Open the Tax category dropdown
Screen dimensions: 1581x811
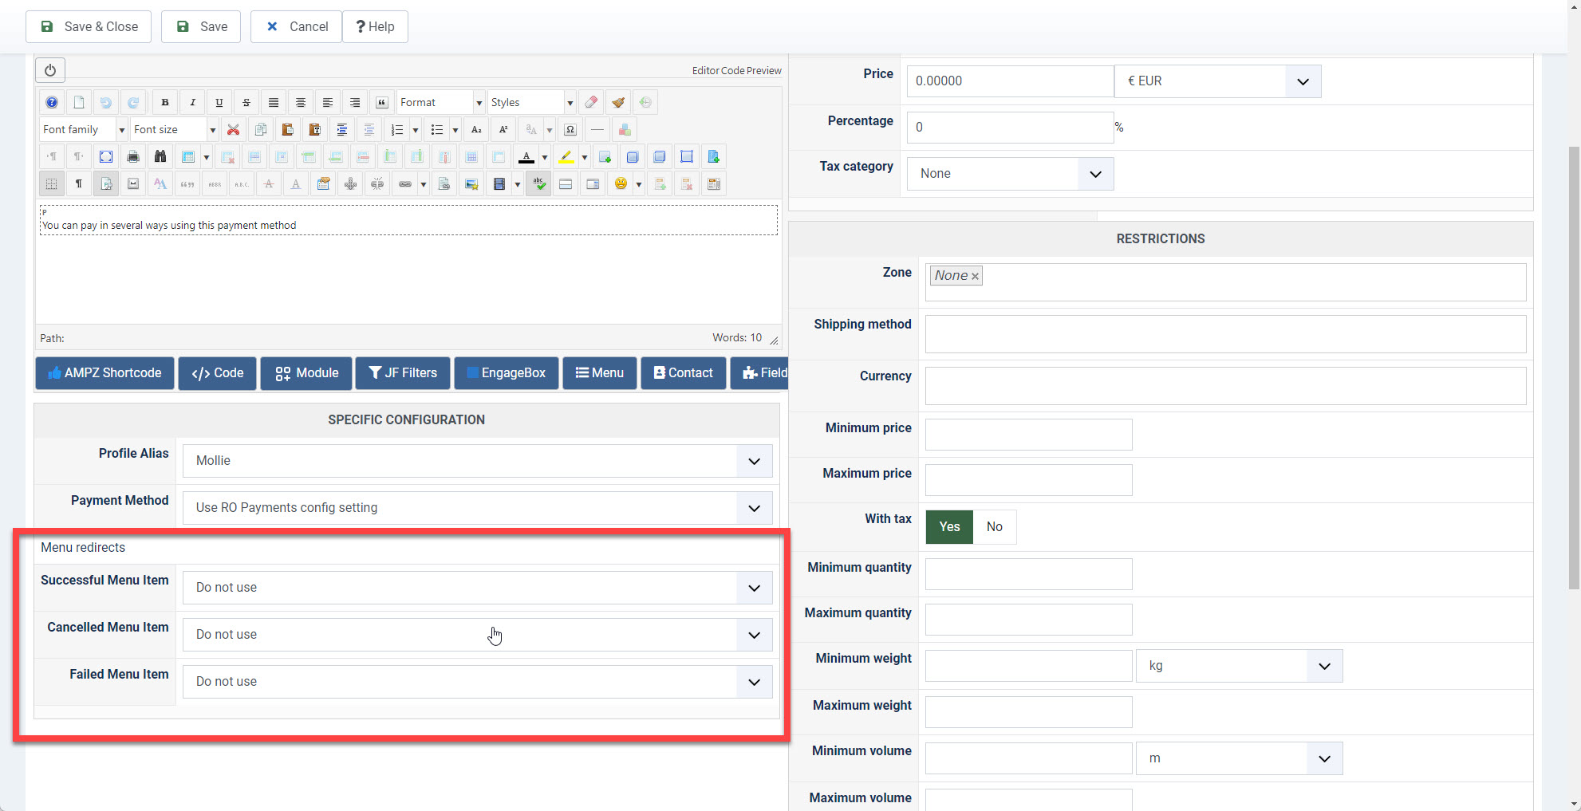[1009, 174]
